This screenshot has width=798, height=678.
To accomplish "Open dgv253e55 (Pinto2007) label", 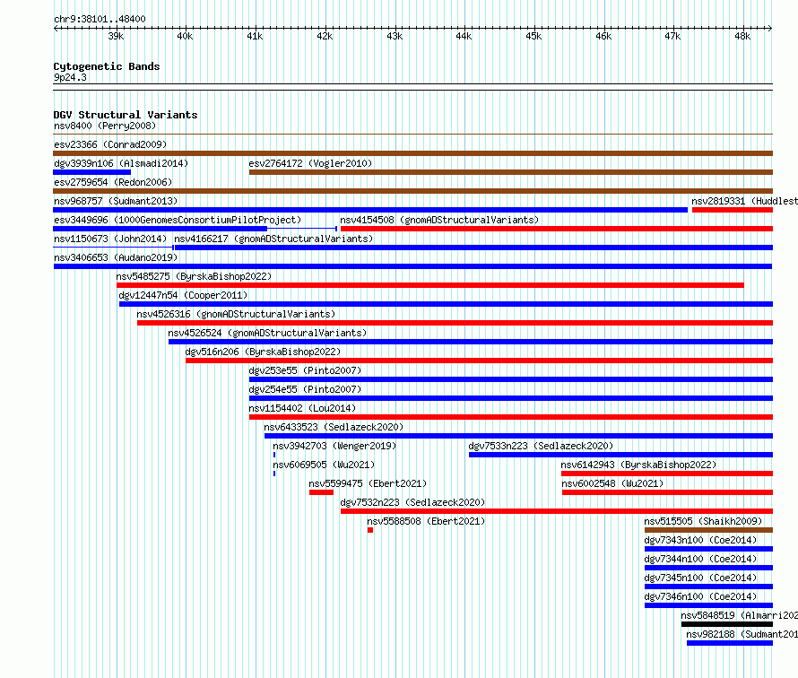I will click(x=305, y=370).
